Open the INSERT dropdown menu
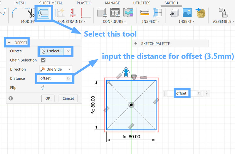The height and width of the screenshot is (154, 235). [x=187, y=21]
